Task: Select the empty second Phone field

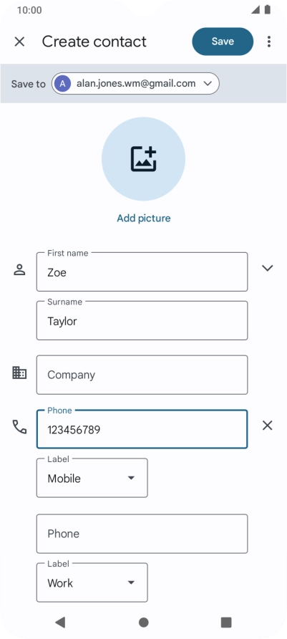Action: coord(142,534)
